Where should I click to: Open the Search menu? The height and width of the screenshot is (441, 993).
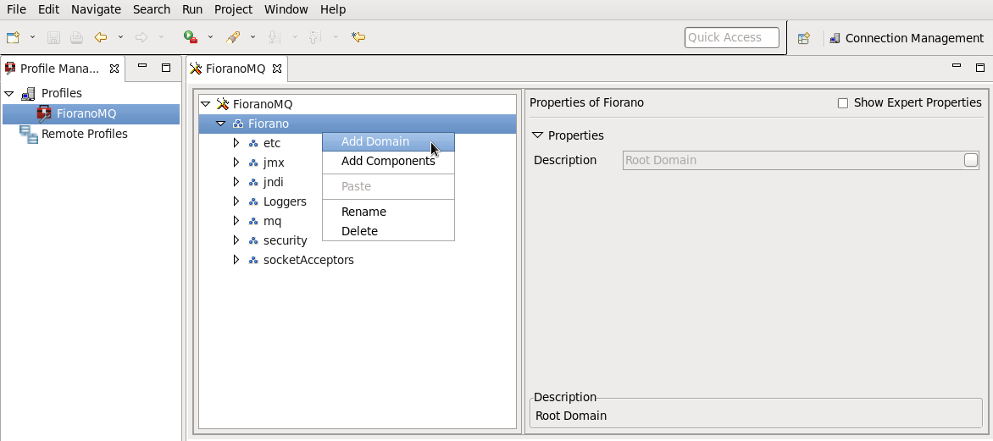click(152, 9)
